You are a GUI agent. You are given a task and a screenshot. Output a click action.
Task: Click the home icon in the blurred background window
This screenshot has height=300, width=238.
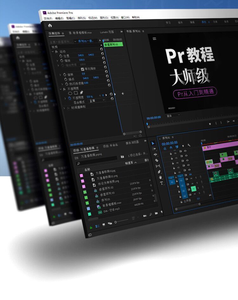[x=17, y=38]
